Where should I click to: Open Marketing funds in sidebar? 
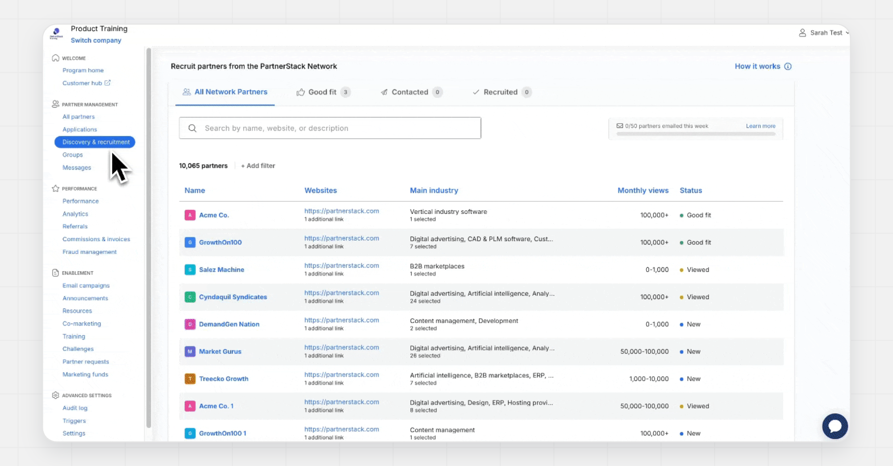coord(85,374)
